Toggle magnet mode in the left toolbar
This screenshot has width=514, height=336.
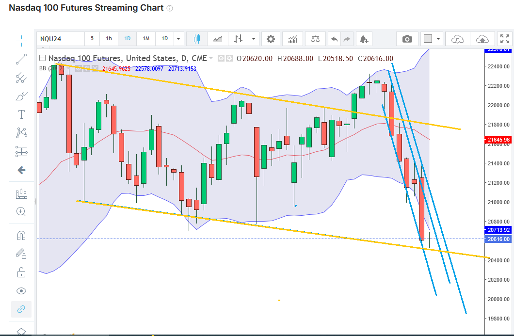click(x=21, y=236)
